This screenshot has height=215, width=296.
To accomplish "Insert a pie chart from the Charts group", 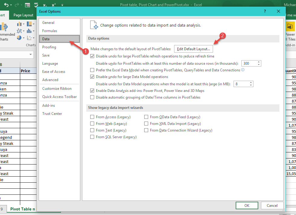I will [x=19, y=37].
